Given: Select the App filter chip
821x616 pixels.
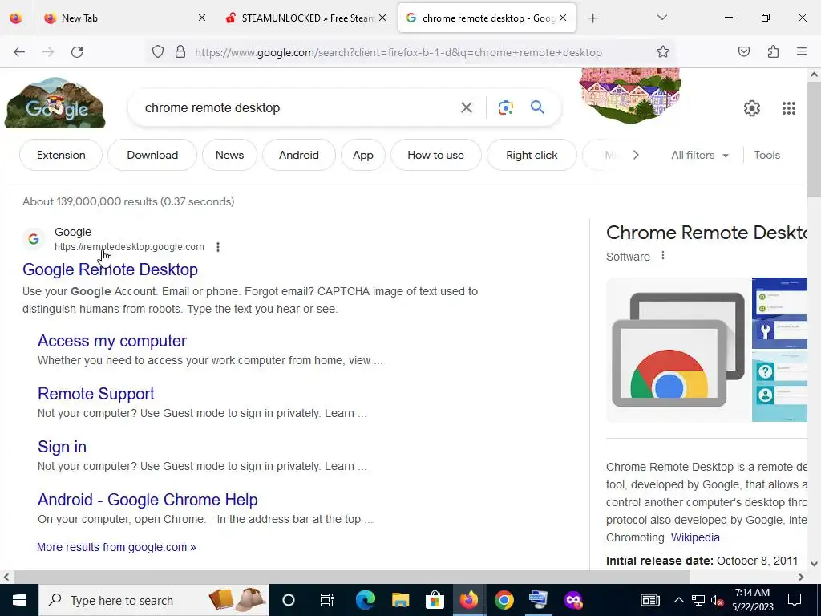Looking at the screenshot, I should (363, 155).
